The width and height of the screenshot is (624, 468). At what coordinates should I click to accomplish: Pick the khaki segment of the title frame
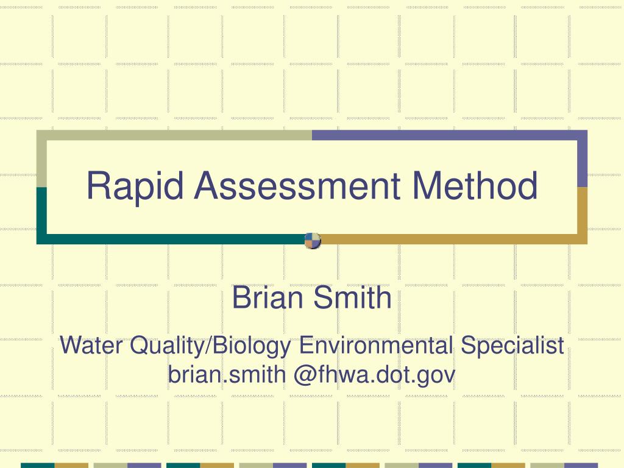tap(174, 135)
